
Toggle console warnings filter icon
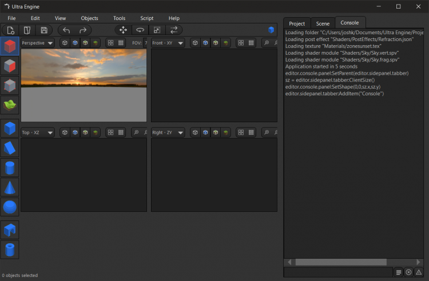(x=419, y=272)
